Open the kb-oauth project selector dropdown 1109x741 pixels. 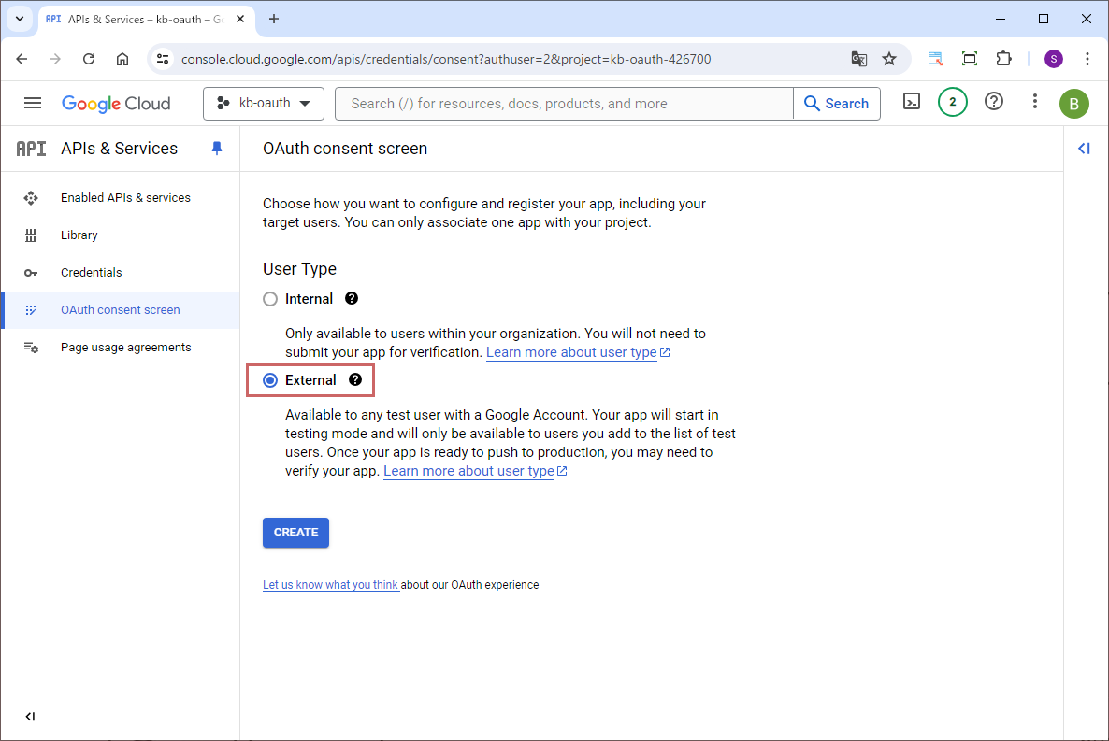point(264,104)
